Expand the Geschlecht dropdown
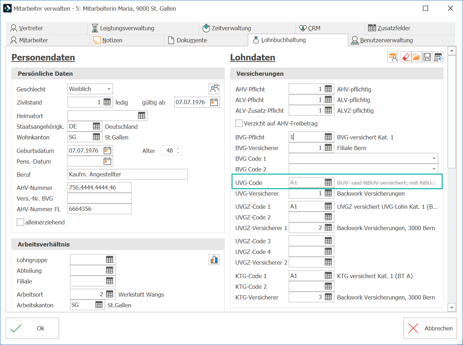This screenshot has height=345, width=463. (x=109, y=89)
